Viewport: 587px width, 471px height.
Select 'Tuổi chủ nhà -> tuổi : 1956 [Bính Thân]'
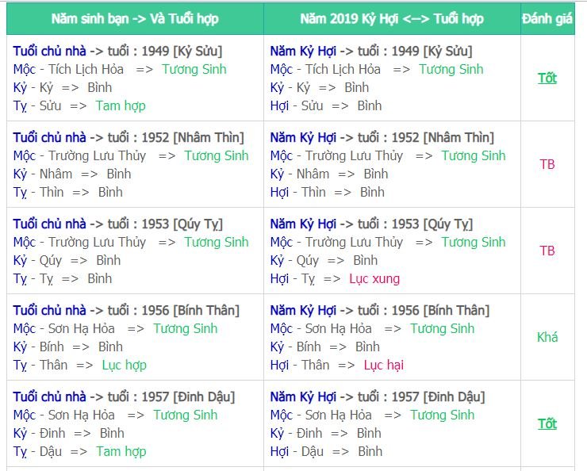pos(126,311)
